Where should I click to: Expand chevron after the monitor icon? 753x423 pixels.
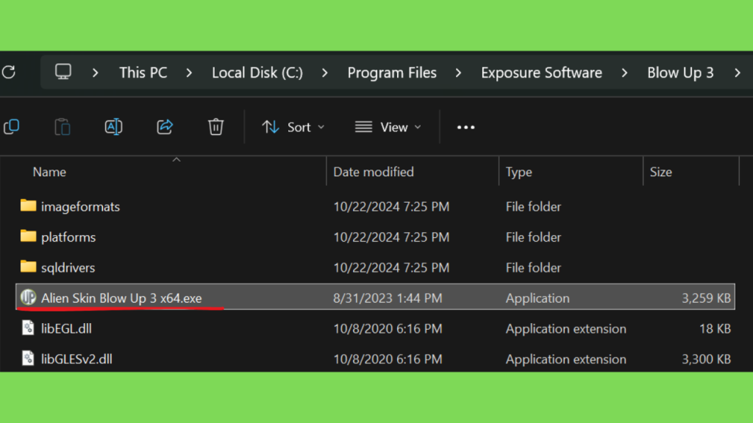pos(95,73)
